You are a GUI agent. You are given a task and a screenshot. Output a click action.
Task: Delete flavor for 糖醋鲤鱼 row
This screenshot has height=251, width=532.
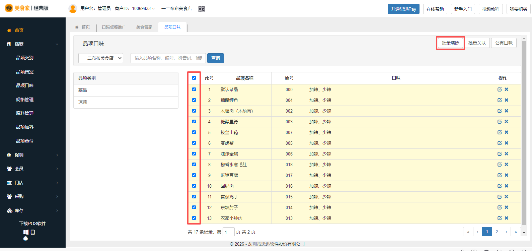(507, 100)
